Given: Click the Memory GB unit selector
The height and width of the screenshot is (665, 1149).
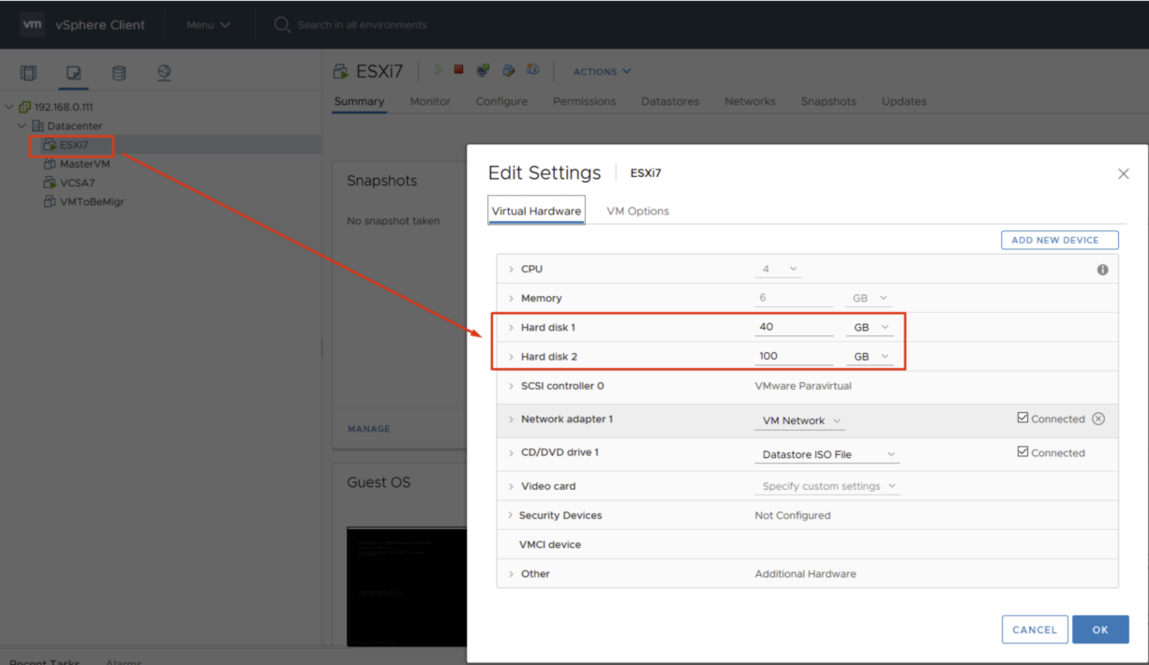Looking at the screenshot, I should point(866,297).
